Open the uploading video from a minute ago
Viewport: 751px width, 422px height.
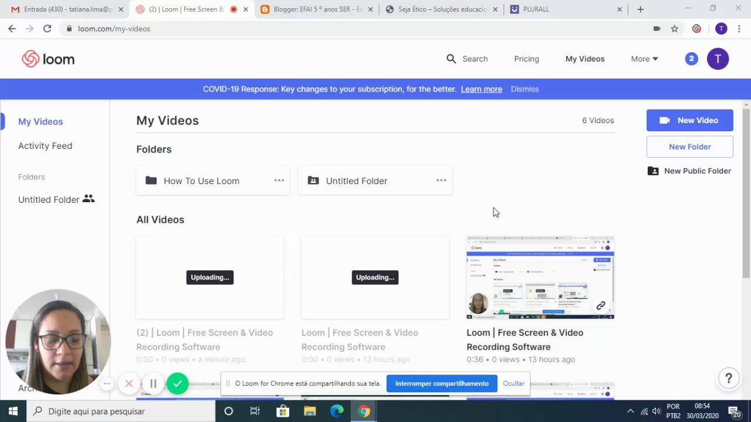(x=210, y=278)
